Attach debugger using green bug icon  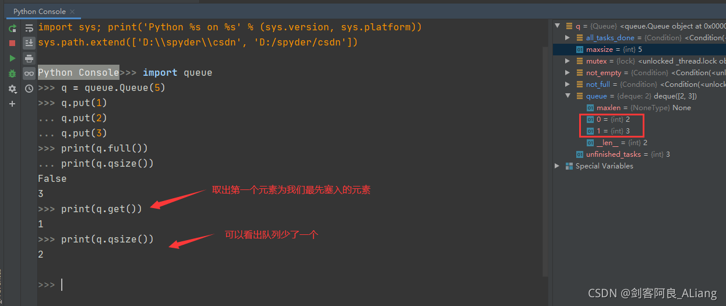[12, 73]
